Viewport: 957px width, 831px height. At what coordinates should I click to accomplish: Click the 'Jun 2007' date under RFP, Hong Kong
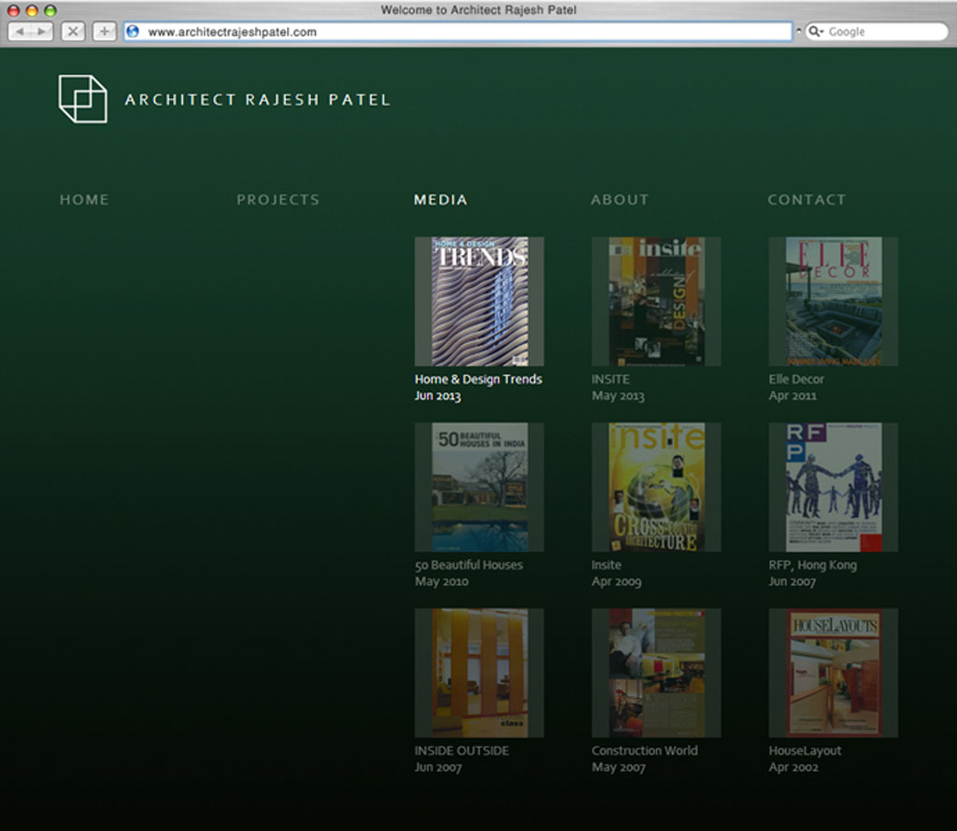click(792, 581)
